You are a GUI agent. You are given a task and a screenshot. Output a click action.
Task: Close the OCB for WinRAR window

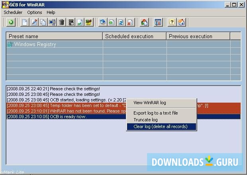241,5
